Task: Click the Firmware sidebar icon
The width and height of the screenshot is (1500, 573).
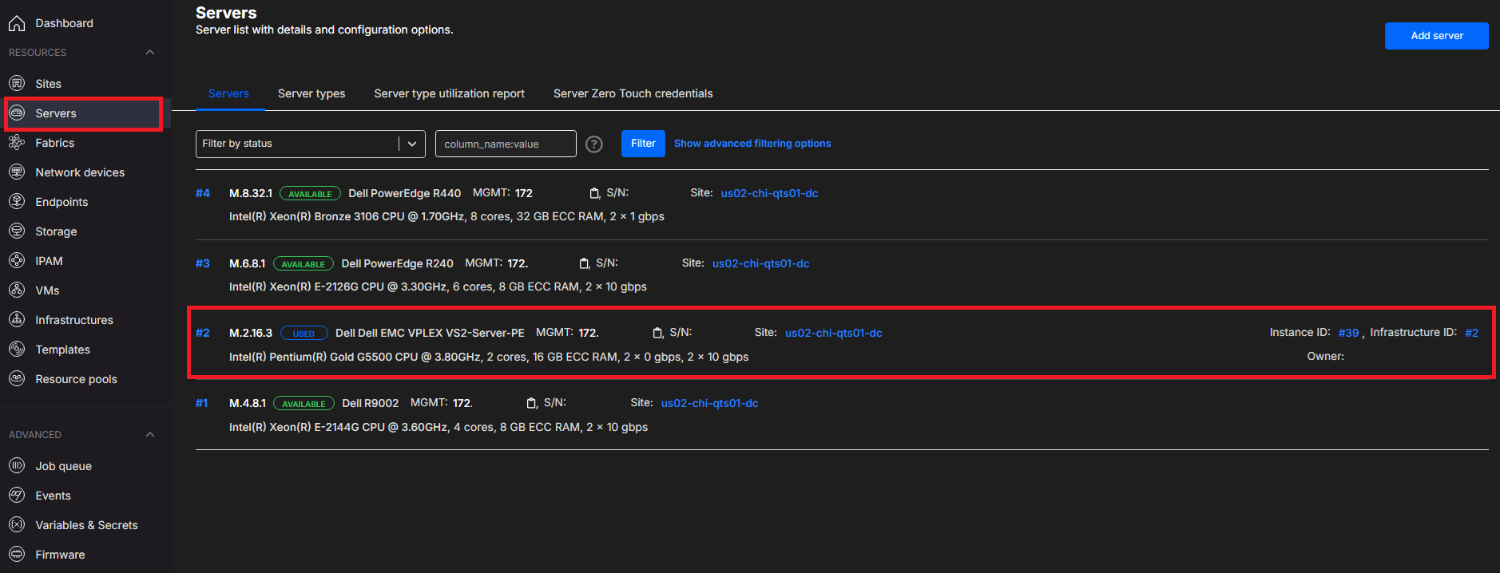Action: pyautogui.click(x=17, y=555)
